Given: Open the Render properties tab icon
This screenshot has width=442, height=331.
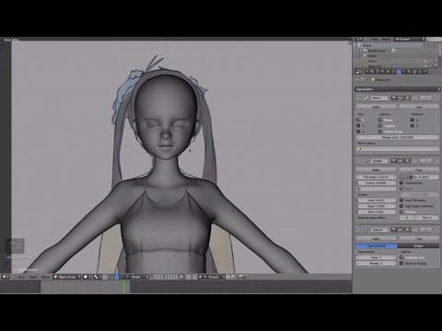Looking at the screenshot, I should tap(366, 72).
